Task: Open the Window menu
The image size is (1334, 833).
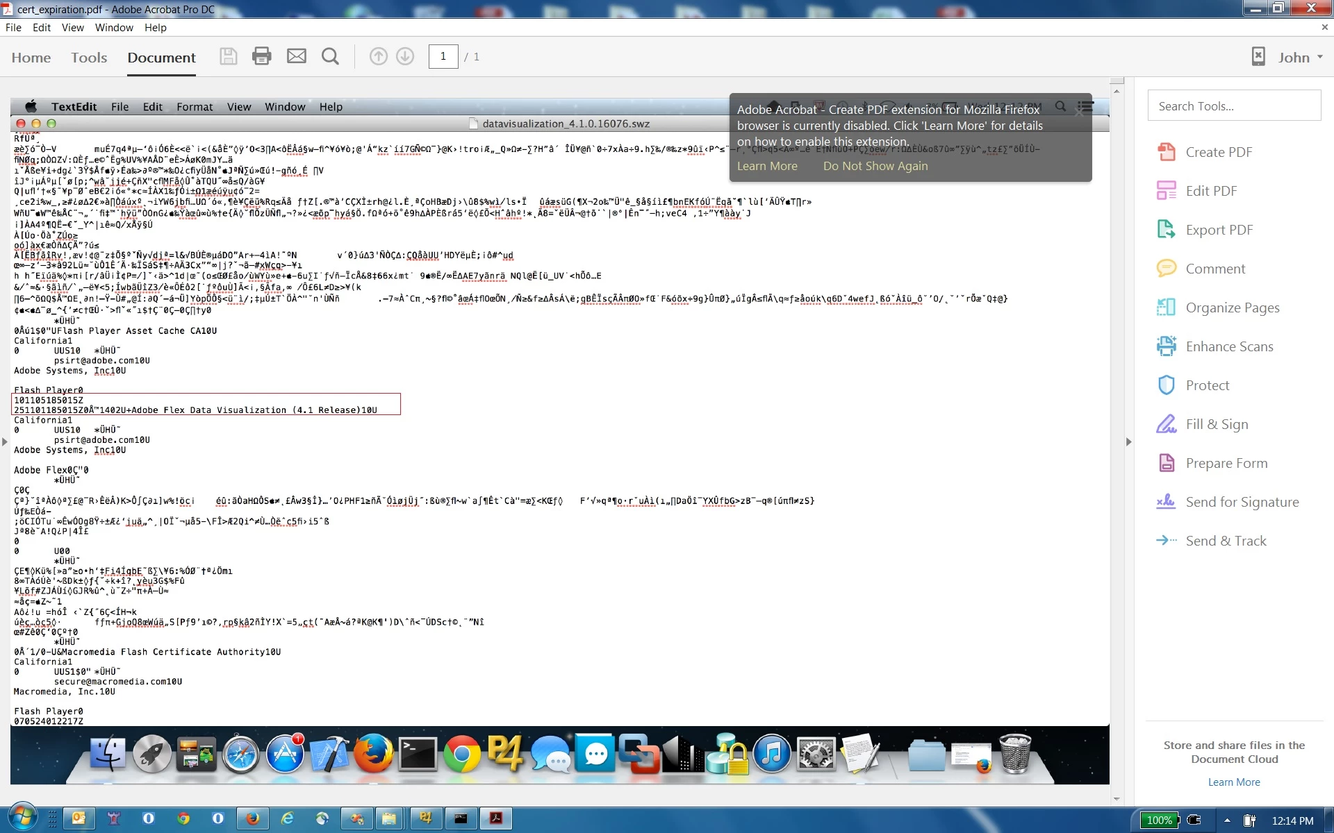Action: 114,28
